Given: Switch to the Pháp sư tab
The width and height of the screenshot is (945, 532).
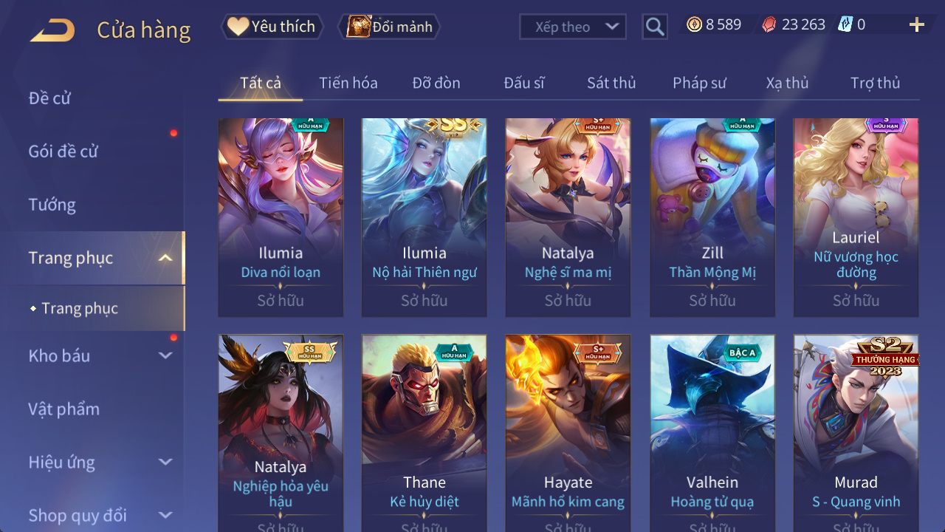Looking at the screenshot, I should (x=699, y=83).
